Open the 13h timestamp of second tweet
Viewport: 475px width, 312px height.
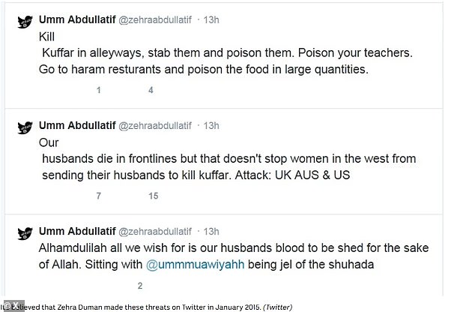(x=211, y=124)
